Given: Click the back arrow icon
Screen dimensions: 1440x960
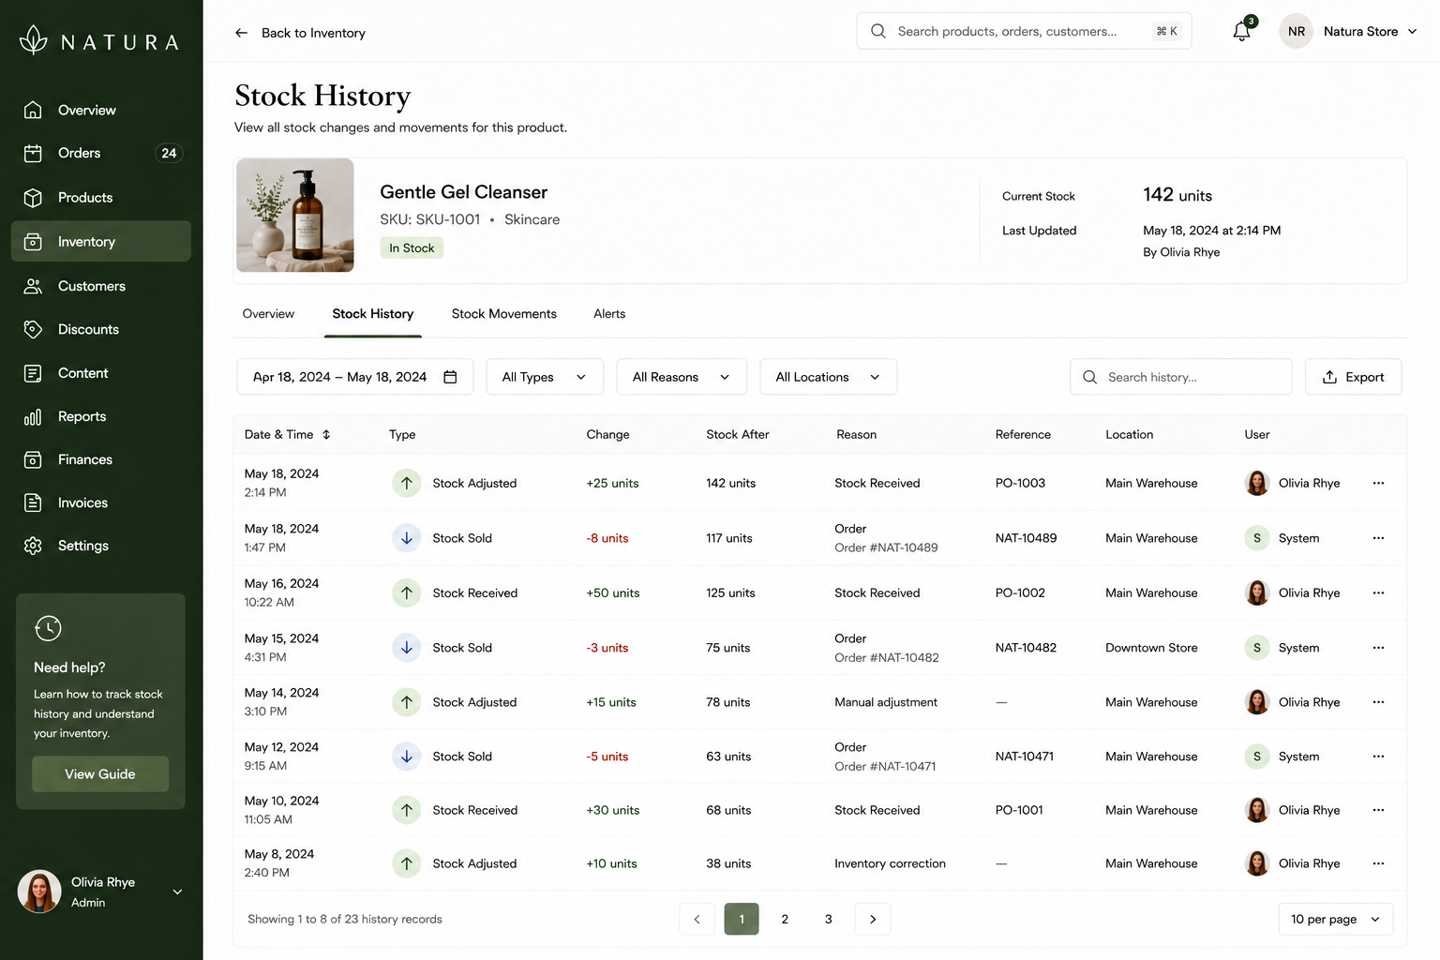Looking at the screenshot, I should click(241, 33).
